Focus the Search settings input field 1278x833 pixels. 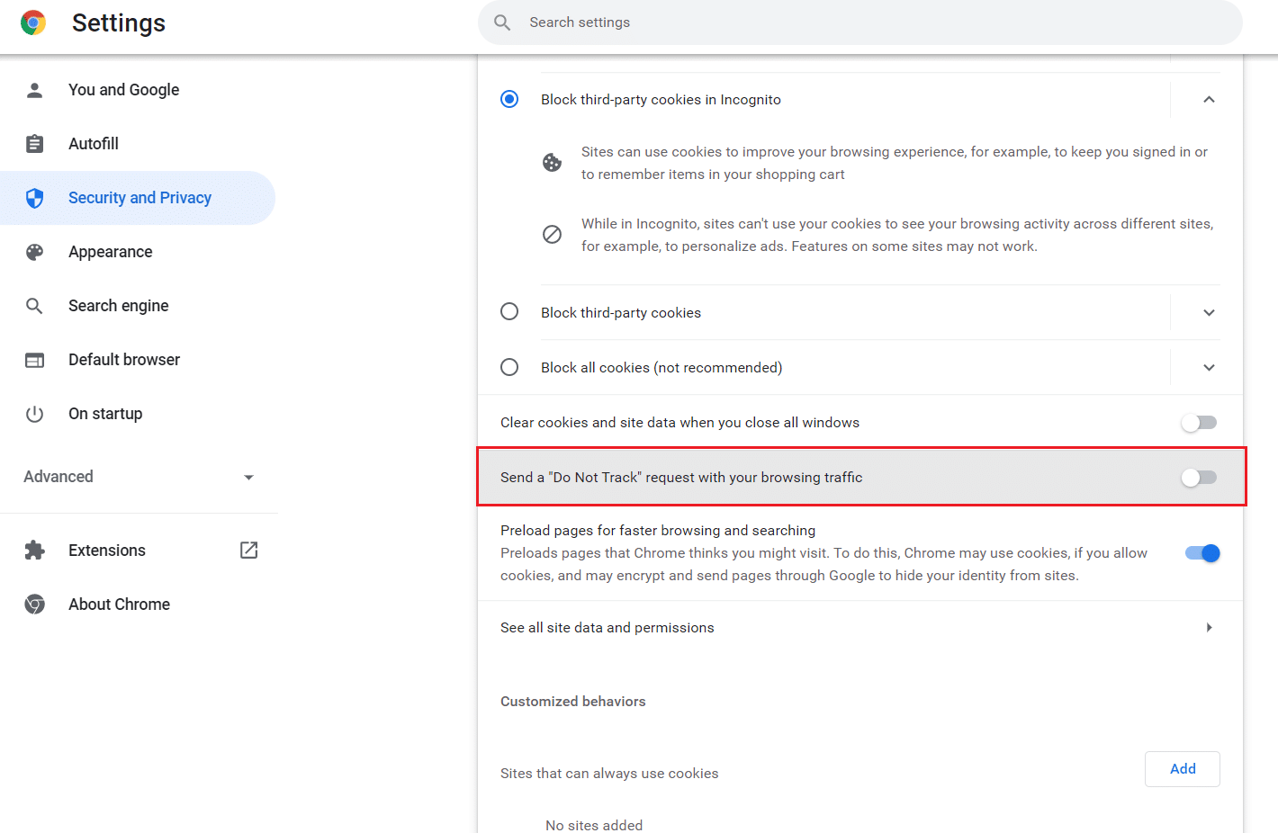(859, 22)
